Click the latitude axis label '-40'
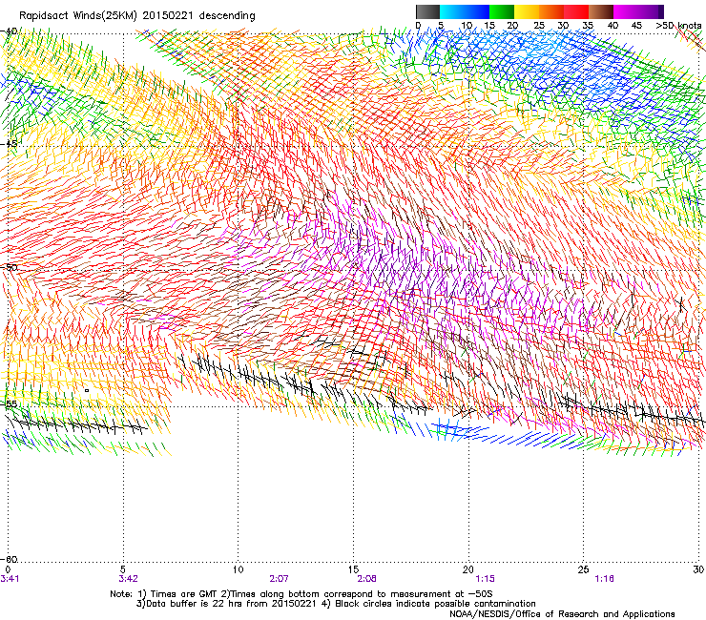The width and height of the screenshot is (706, 620). click(x=9, y=31)
